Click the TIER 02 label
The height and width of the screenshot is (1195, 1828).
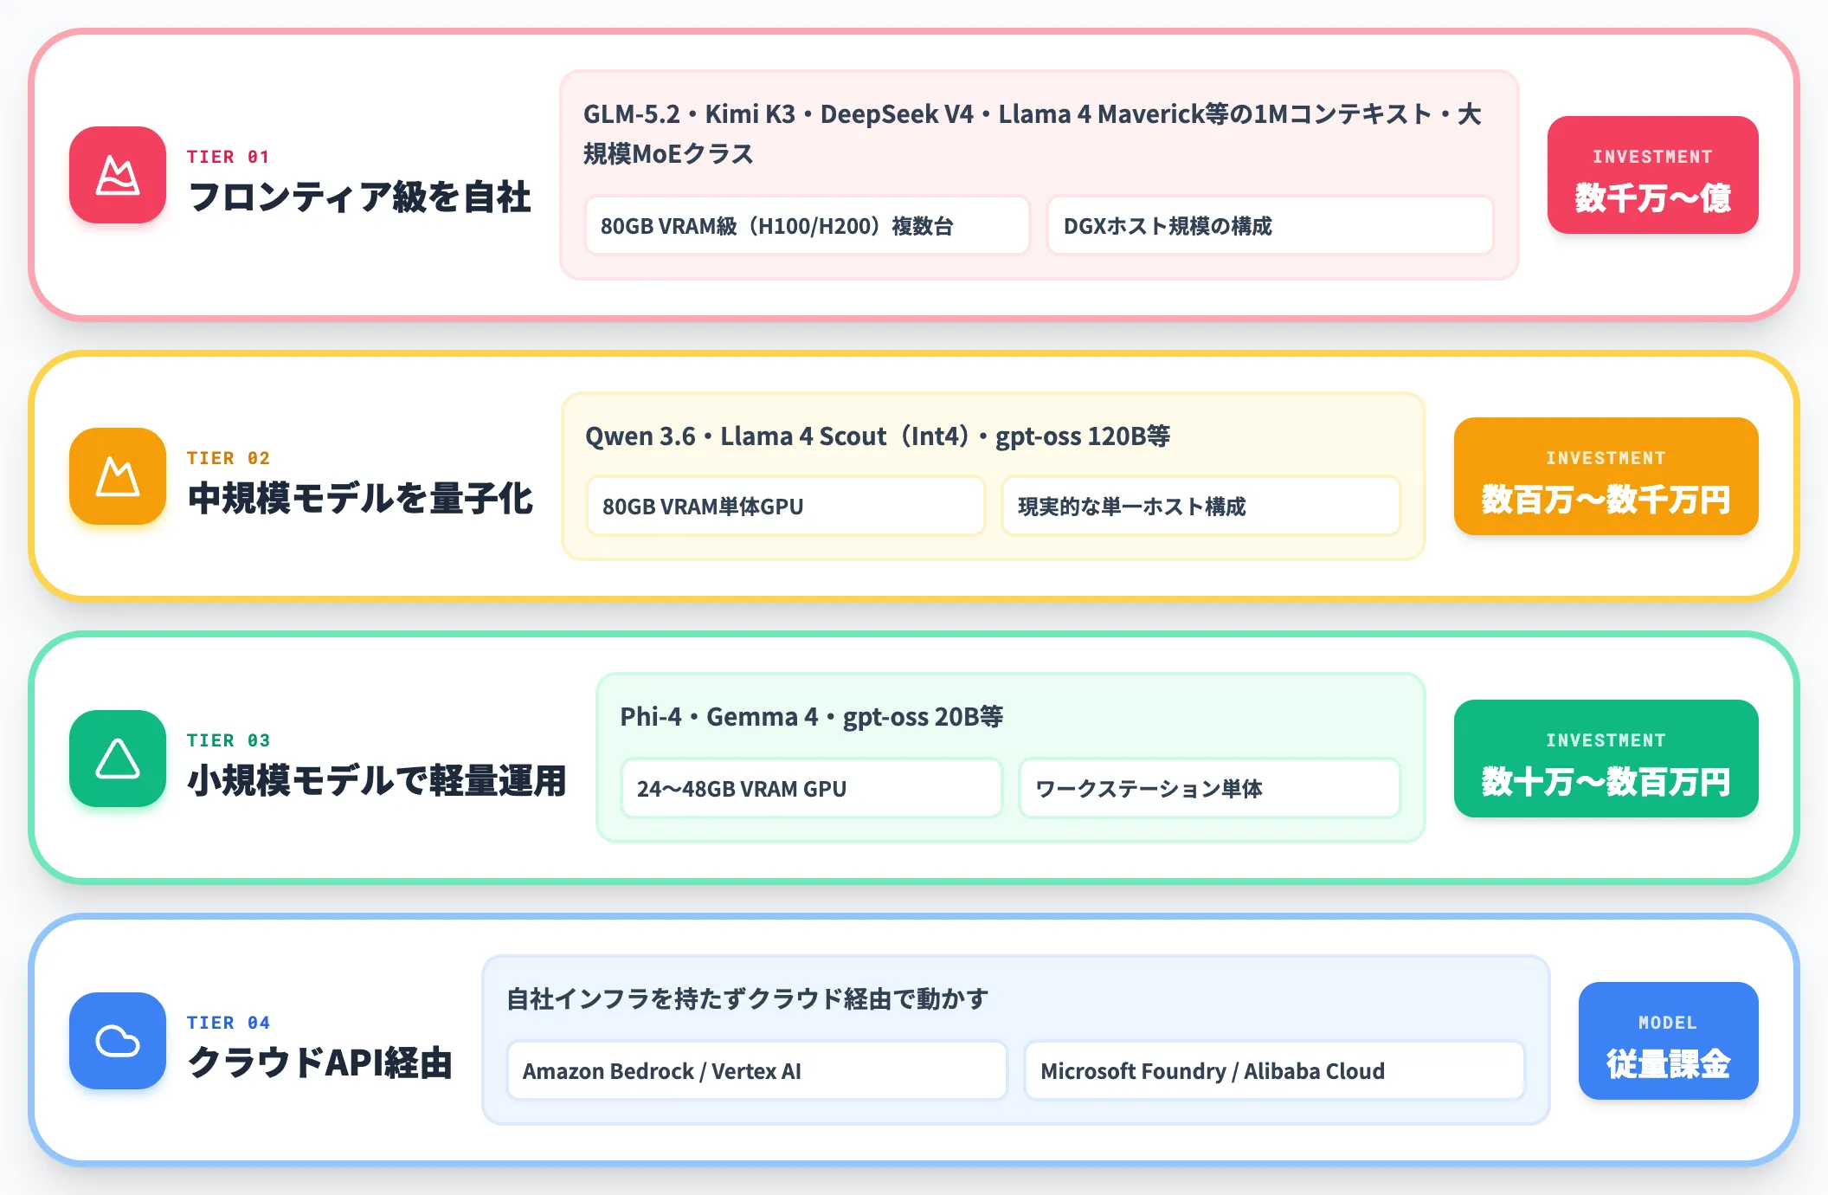tap(228, 458)
